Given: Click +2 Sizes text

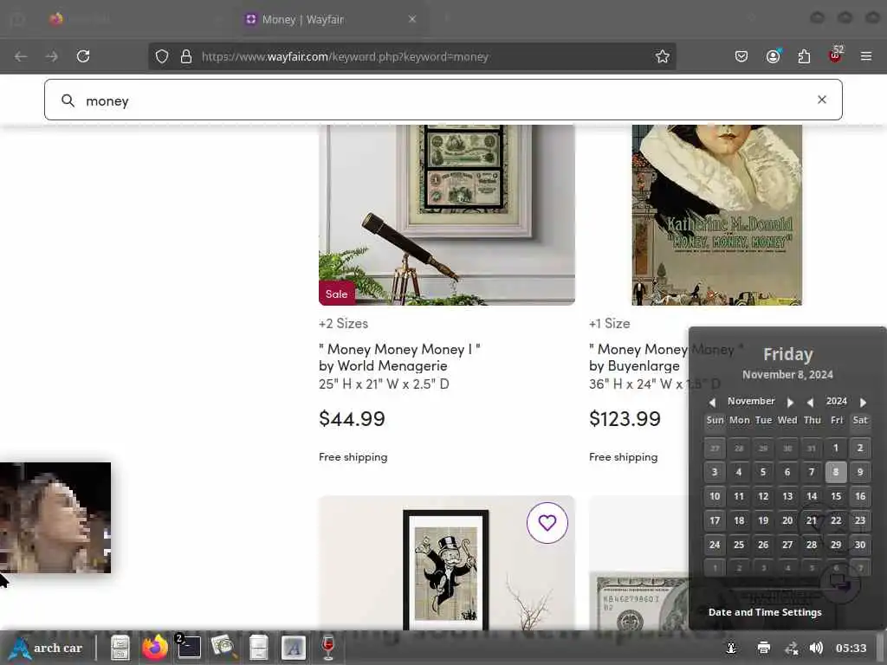Looking at the screenshot, I should point(343,324).
